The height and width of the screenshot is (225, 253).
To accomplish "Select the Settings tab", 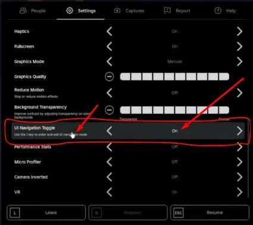I will tap(80, 11).
